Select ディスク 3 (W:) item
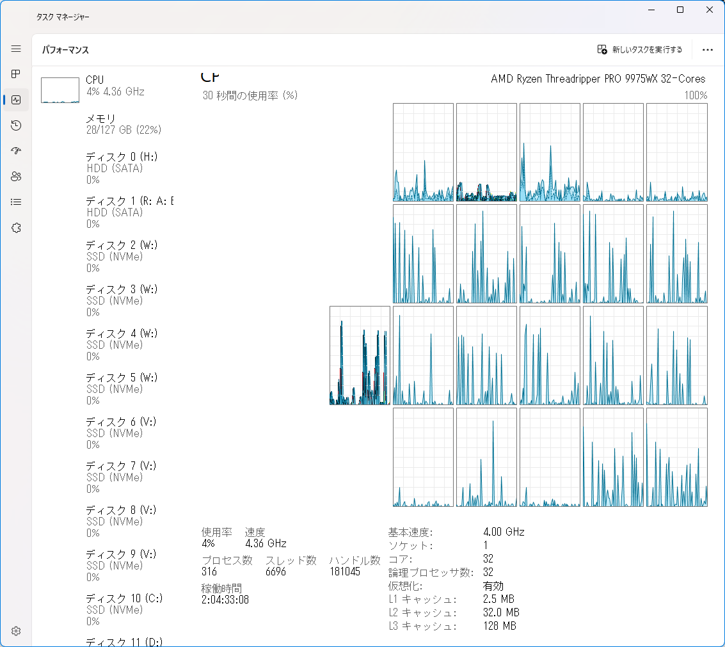This screenshot has height=647, width=725. tap(106, 301)
